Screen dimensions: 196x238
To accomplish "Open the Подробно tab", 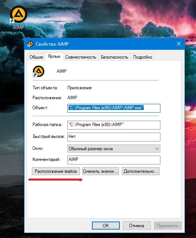I will (142, 57).
